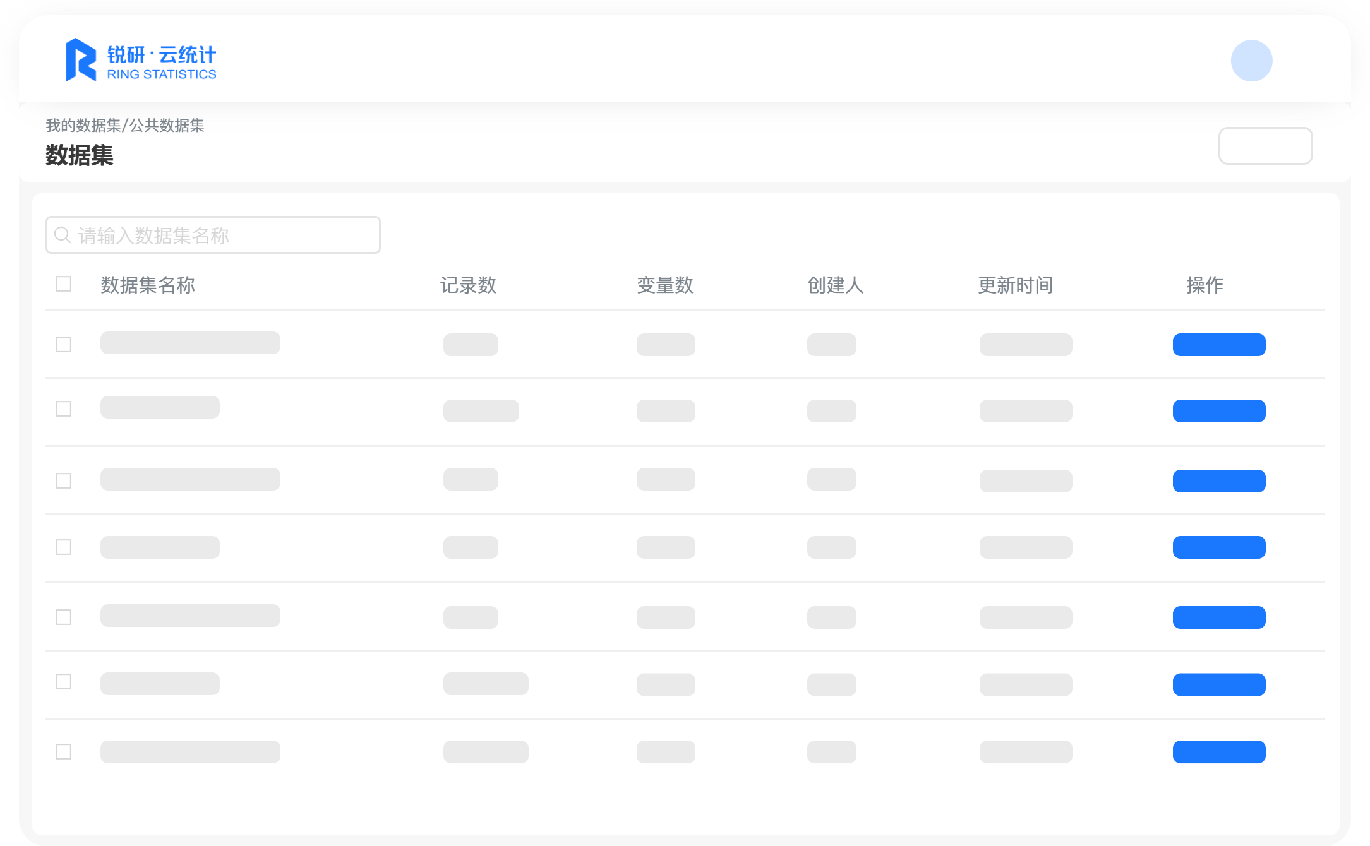Viewport: 1370px width, 846px height.
Task: Check the third row checkbox
Action: pyautogui.click(x=63, y=481)
